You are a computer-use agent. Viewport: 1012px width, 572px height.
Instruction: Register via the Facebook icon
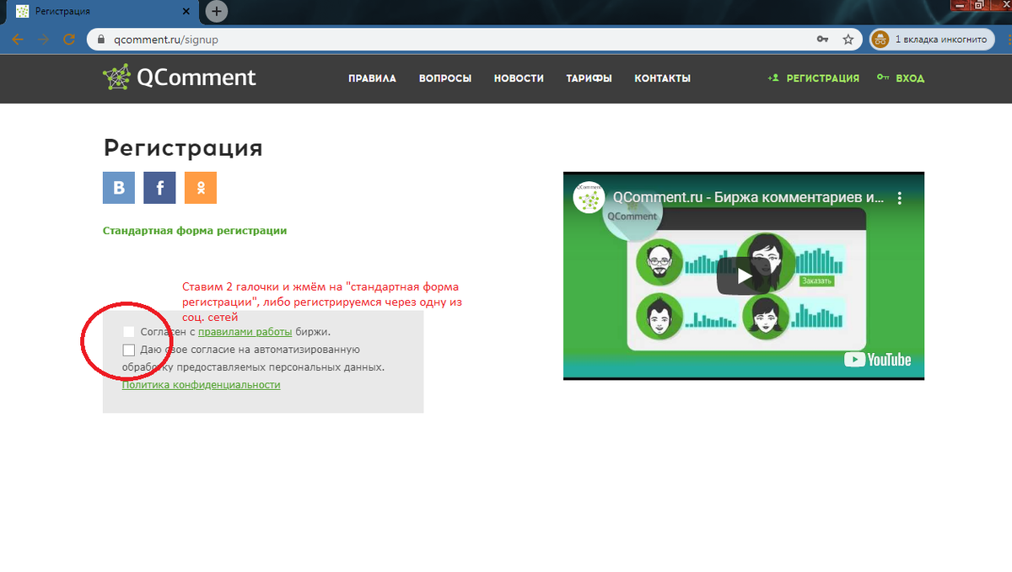tap(159, 187)
